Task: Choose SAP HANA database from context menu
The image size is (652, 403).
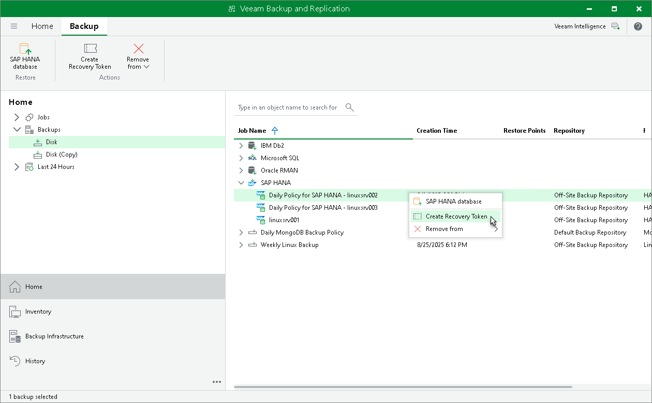Action: pyautogui.click(x=455, y=202)
